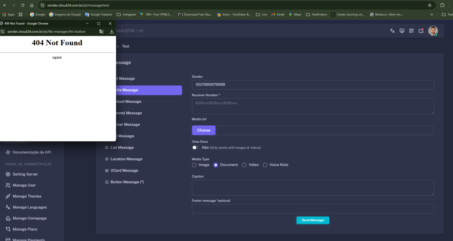
Task: Open the apps grid-plus icon in header
Action: [411, 31]
